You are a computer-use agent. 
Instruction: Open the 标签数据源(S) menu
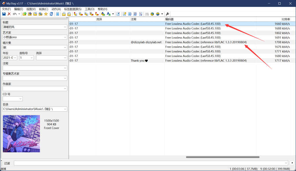coord(73,9)
